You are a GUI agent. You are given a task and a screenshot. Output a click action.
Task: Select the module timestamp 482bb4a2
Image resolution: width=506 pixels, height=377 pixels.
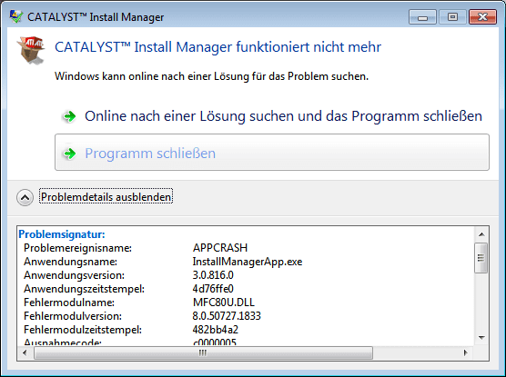coord(216,330)
